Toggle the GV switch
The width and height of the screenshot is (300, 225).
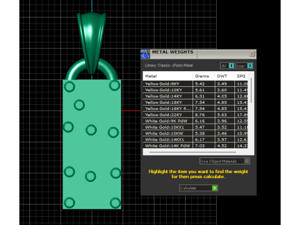(227, 66)
